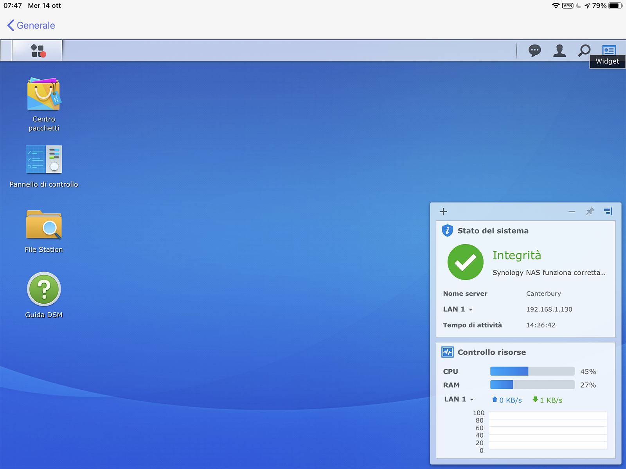Click the Nome server label
This screenshot has width=626, height=469.
pos(465,294)
